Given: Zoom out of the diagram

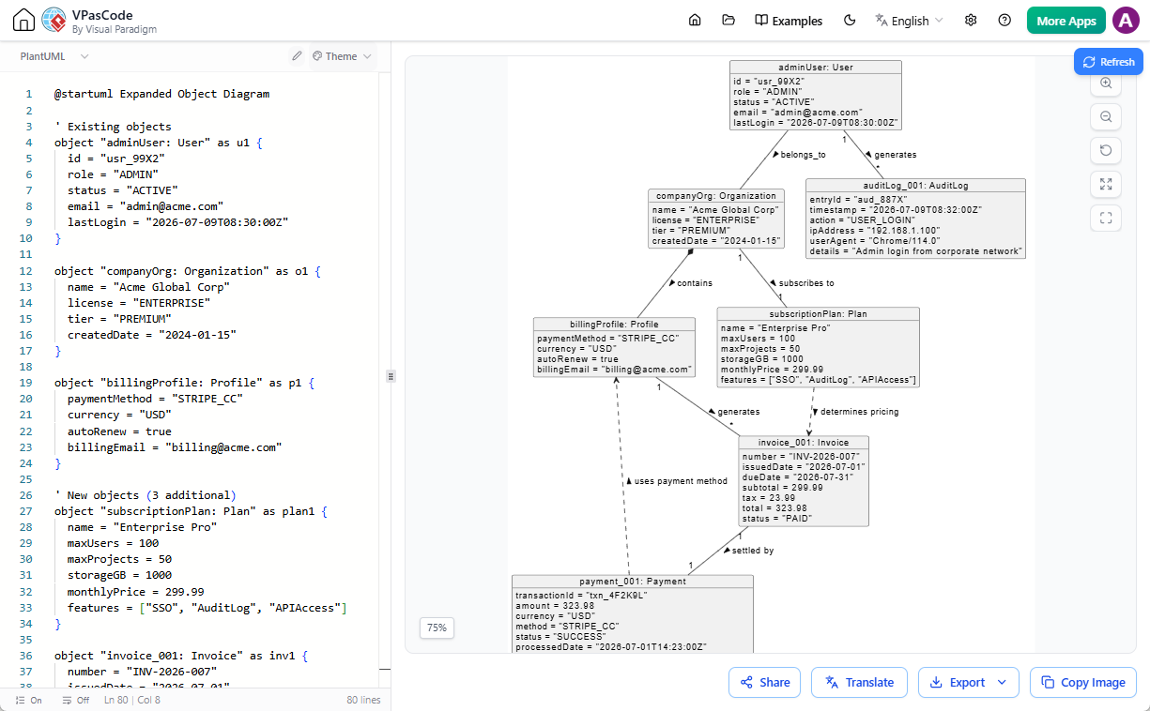Looking at the screenshot, I should [x=1106, y=116].
